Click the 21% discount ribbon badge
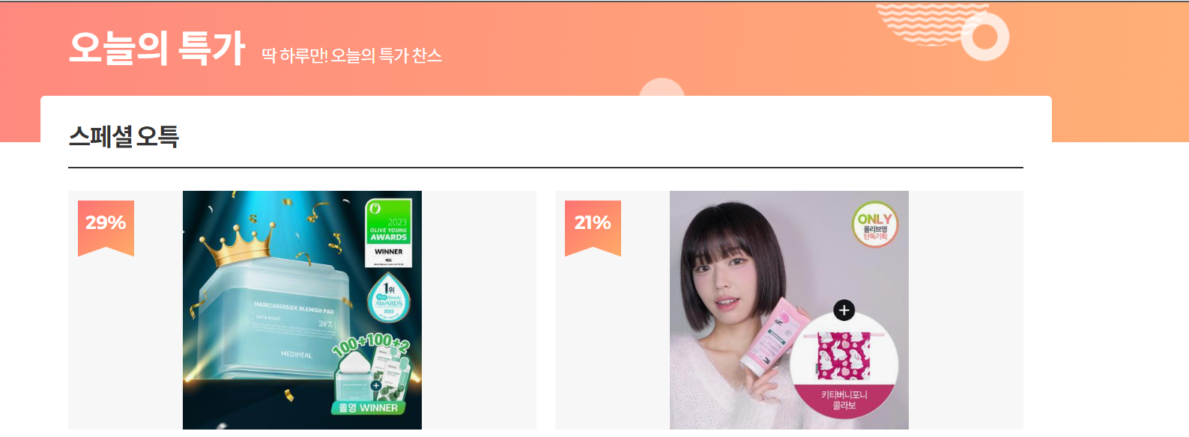 point(593,227)
